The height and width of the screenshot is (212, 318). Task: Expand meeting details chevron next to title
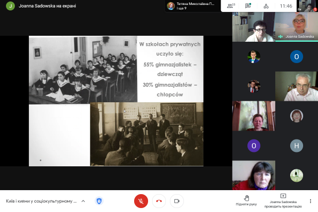click(x=83, y=201)
